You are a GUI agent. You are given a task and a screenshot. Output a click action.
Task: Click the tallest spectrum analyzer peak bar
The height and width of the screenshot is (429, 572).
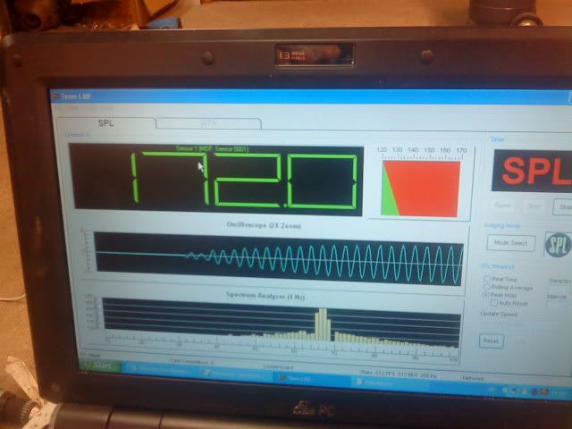323,324
